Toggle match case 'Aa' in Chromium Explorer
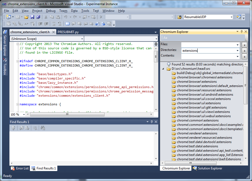This screenshot has width=252, height=181. (x=165, y=38)
